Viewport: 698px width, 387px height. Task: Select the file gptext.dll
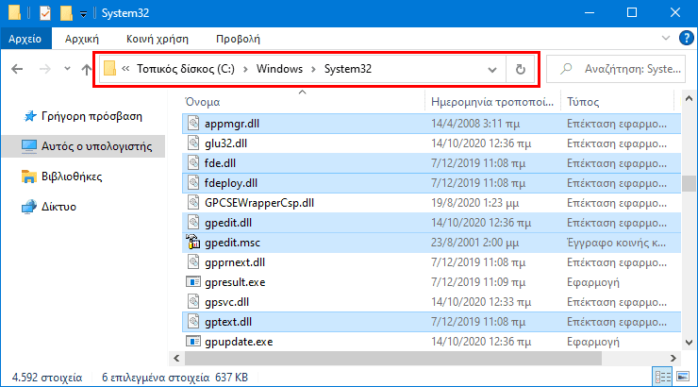tap(431, 322)
